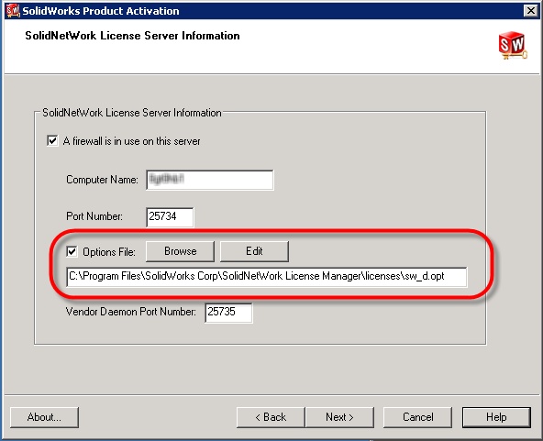This screenshot has height=441, width=543.
Task: Click 'A firewall is in use' label text
Action: [x=131, y=141]
